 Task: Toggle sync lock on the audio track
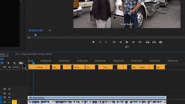pos(5,102)
